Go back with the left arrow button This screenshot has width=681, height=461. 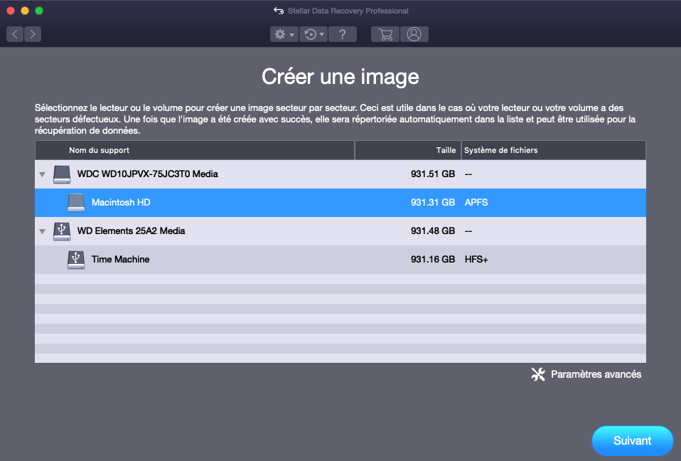(x=15, y=34)
